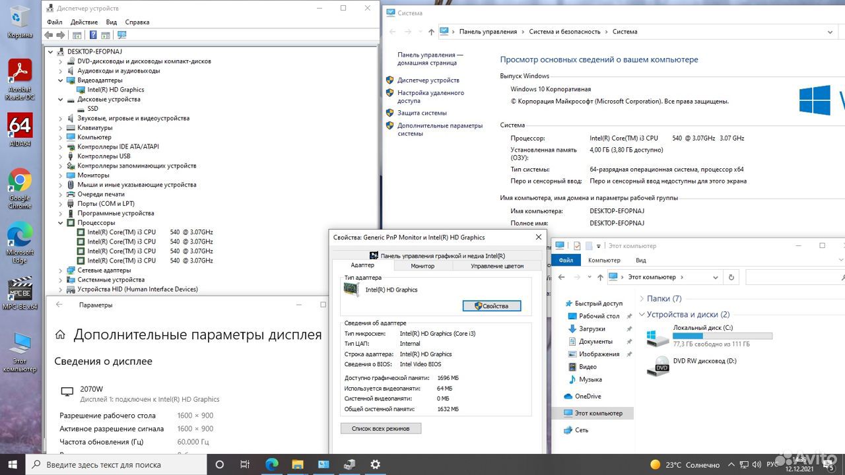The width and height of the screenshot is (845, 475).
Task: Open Local Disk (C:) drive icon
Action: coord(658,338)
